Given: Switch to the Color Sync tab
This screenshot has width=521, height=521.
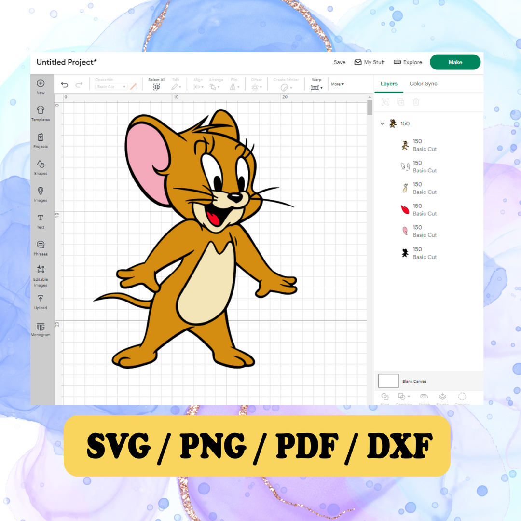Looking at the screenshot, I should coord(424,84).
